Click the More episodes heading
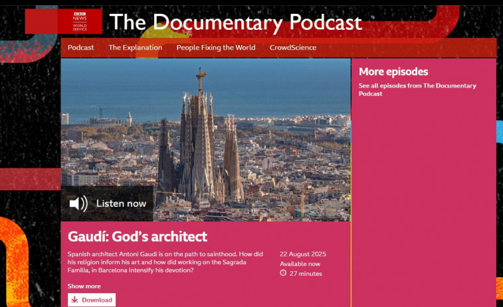 pyautogui.click(x=393, y=72)
